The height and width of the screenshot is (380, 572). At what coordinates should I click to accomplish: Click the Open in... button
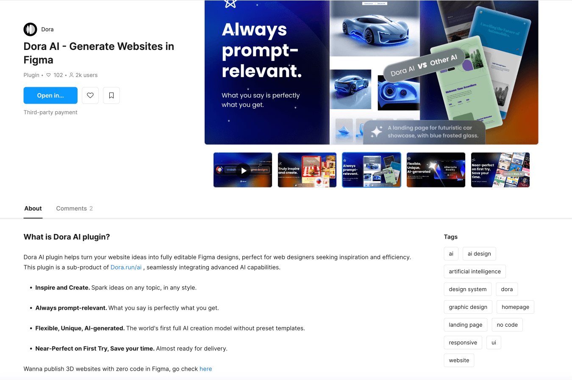coord(50,96)
